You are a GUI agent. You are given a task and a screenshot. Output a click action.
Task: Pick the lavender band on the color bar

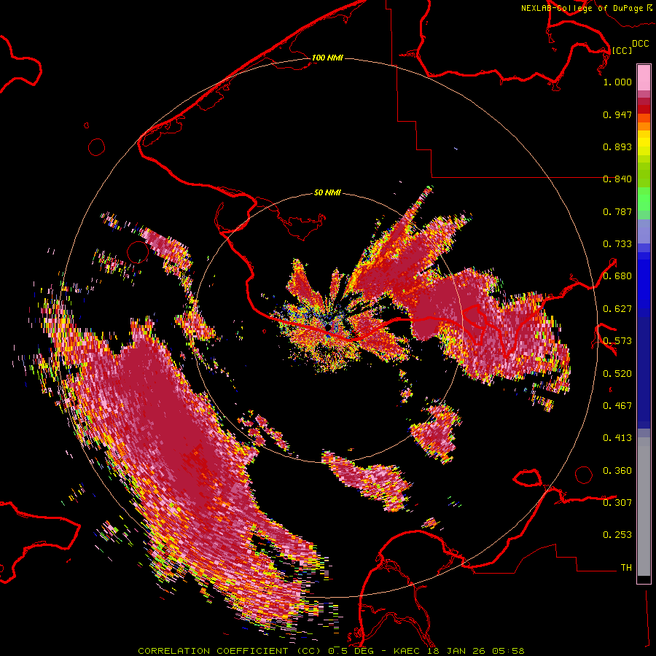(x=644, y=231)
